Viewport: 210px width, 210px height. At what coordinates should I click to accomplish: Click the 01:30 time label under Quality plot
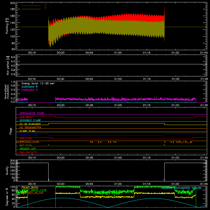(175, 184)
